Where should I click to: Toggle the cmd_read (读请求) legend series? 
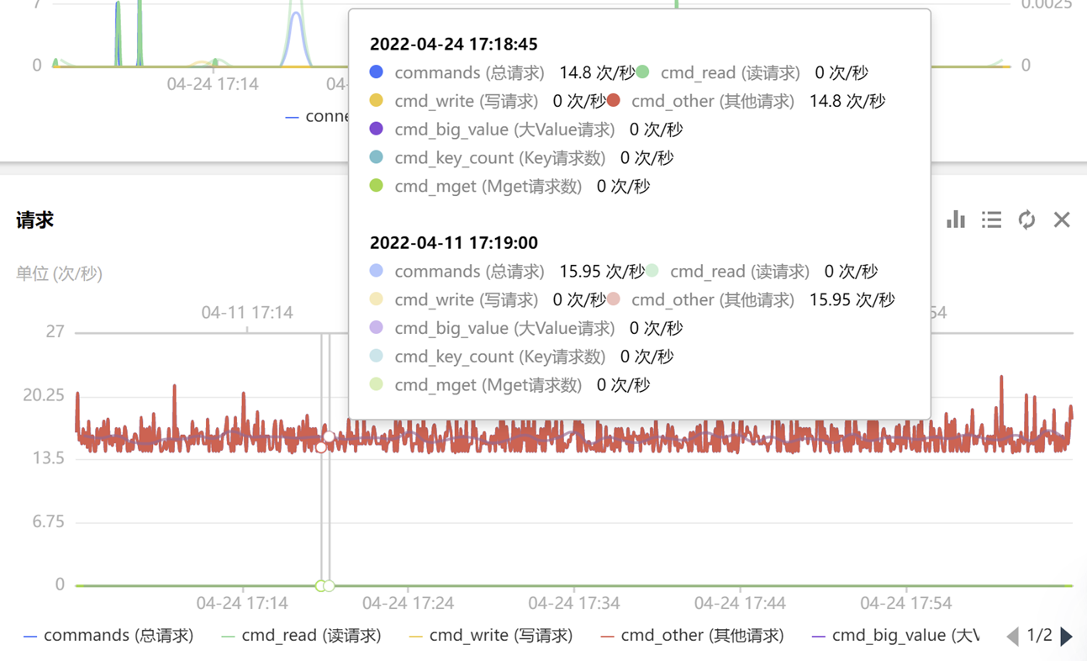(302, 636)
